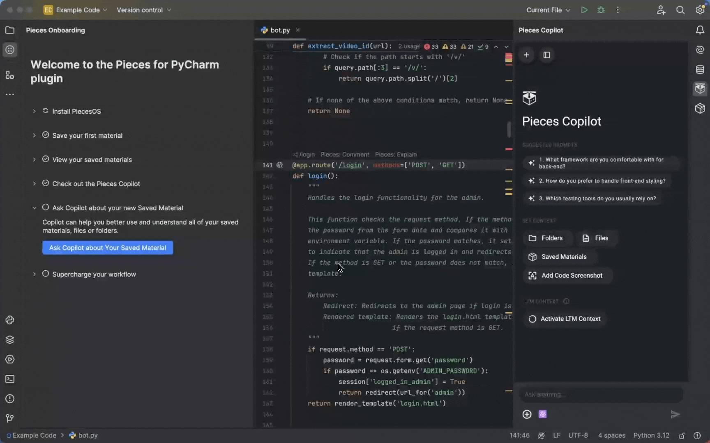Go to previous highlighted error arrow

pyautogui.click(x=496, y=47)
